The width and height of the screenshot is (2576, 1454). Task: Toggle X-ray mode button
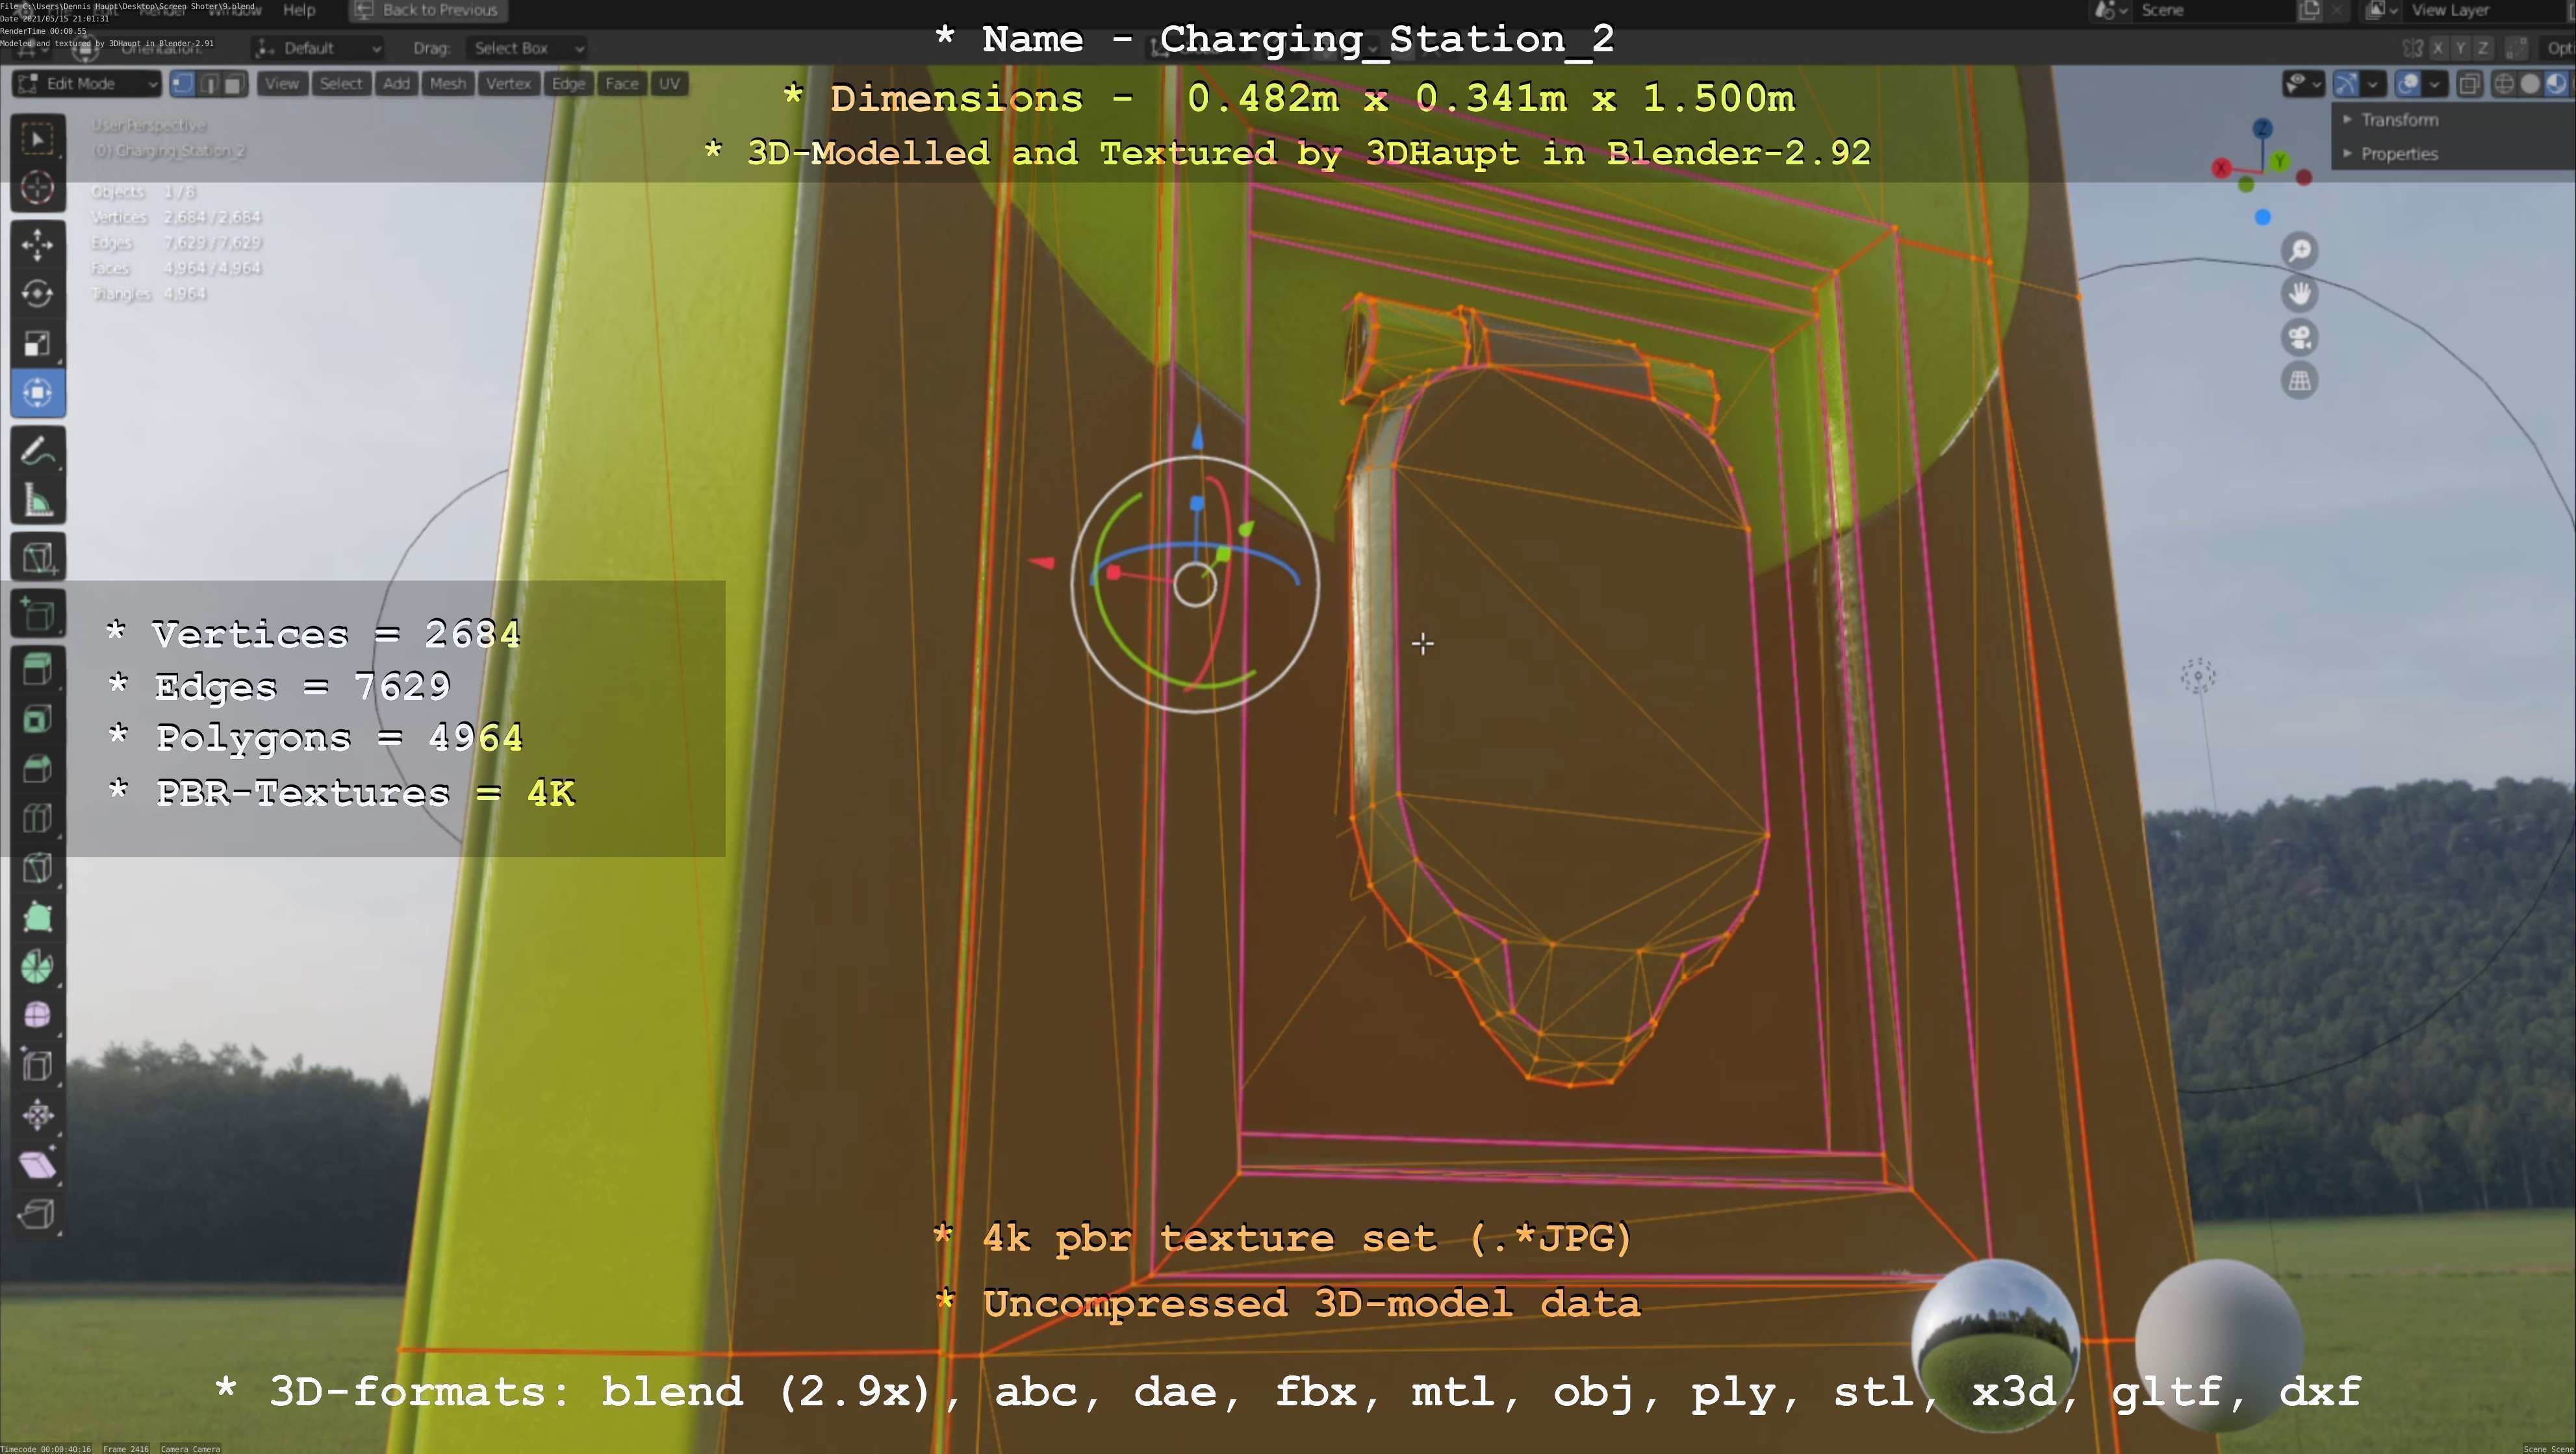pyautogui.click(x=2469, y=84)
